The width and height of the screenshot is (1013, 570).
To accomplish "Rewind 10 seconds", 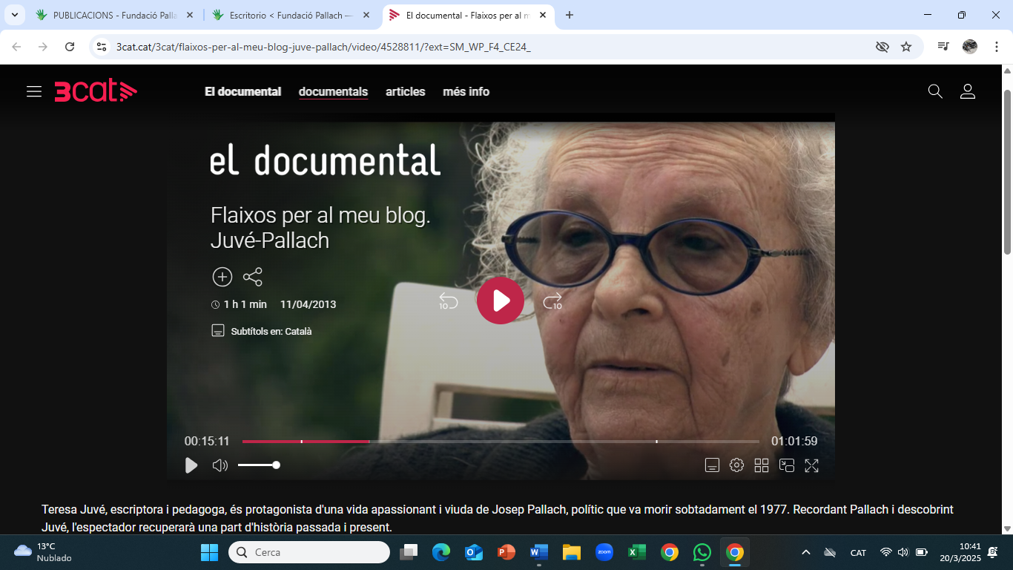I will pyautogui.click(x=449, y=301).
